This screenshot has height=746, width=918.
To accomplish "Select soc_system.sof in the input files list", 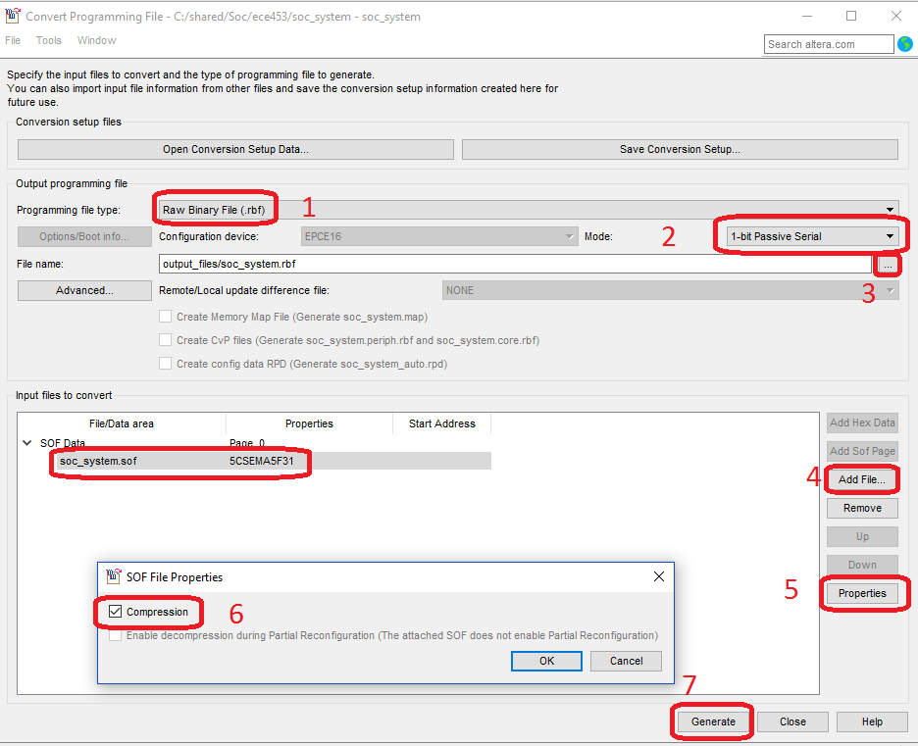I will click(98, 461).
